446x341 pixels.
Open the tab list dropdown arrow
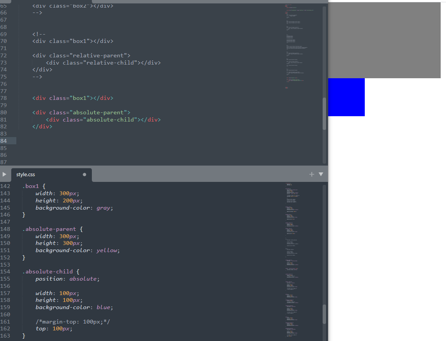point(321,174)
